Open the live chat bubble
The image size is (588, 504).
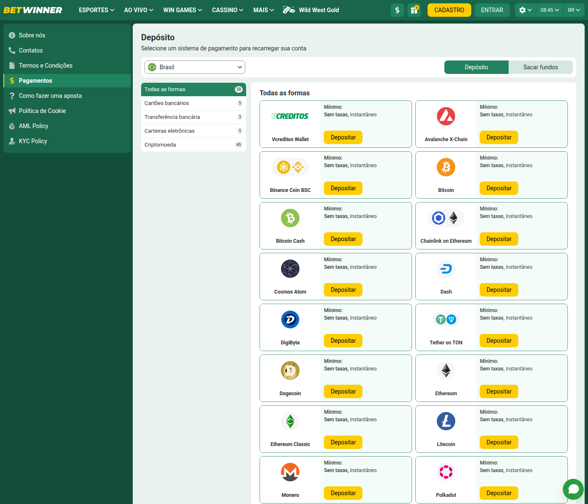coord(573,489)
